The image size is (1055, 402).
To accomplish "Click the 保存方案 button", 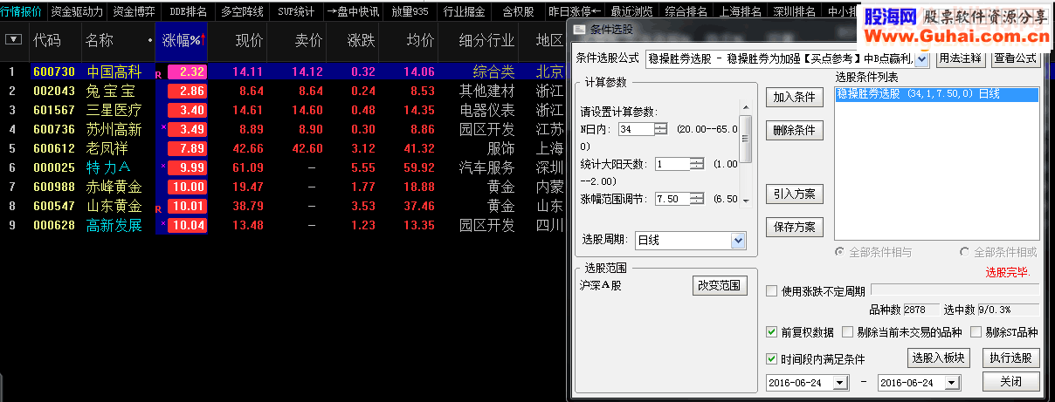I will pos(794,227).
